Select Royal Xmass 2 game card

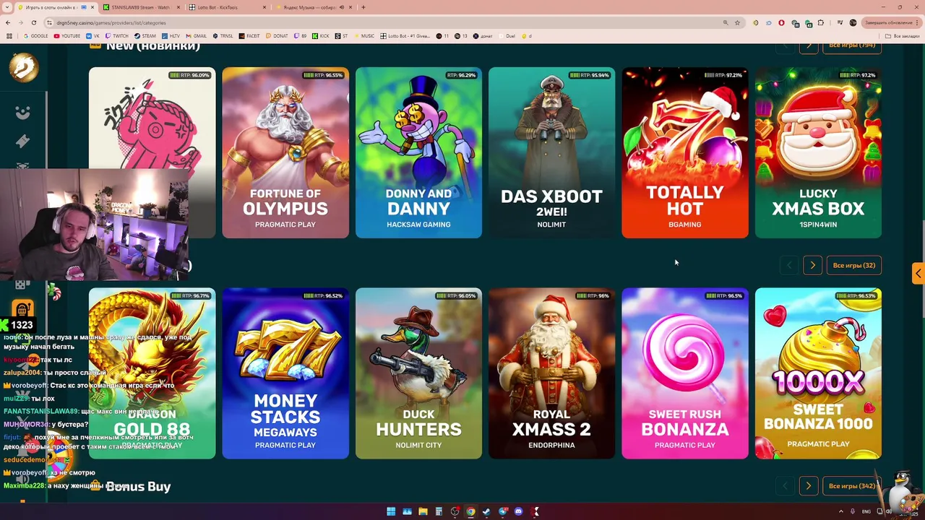click(x=551, y=373)
